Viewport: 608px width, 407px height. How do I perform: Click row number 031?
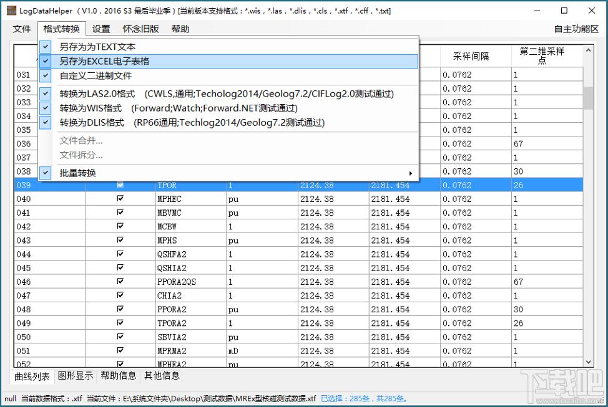click(23, 75)
